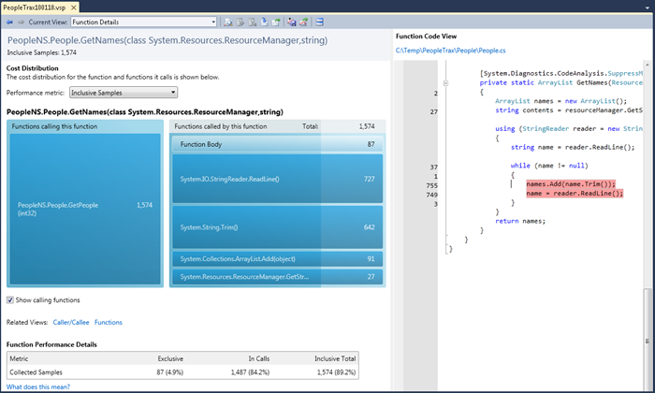
Task: Click the Collected Samples row label
Action: click(x=36, y=372)
